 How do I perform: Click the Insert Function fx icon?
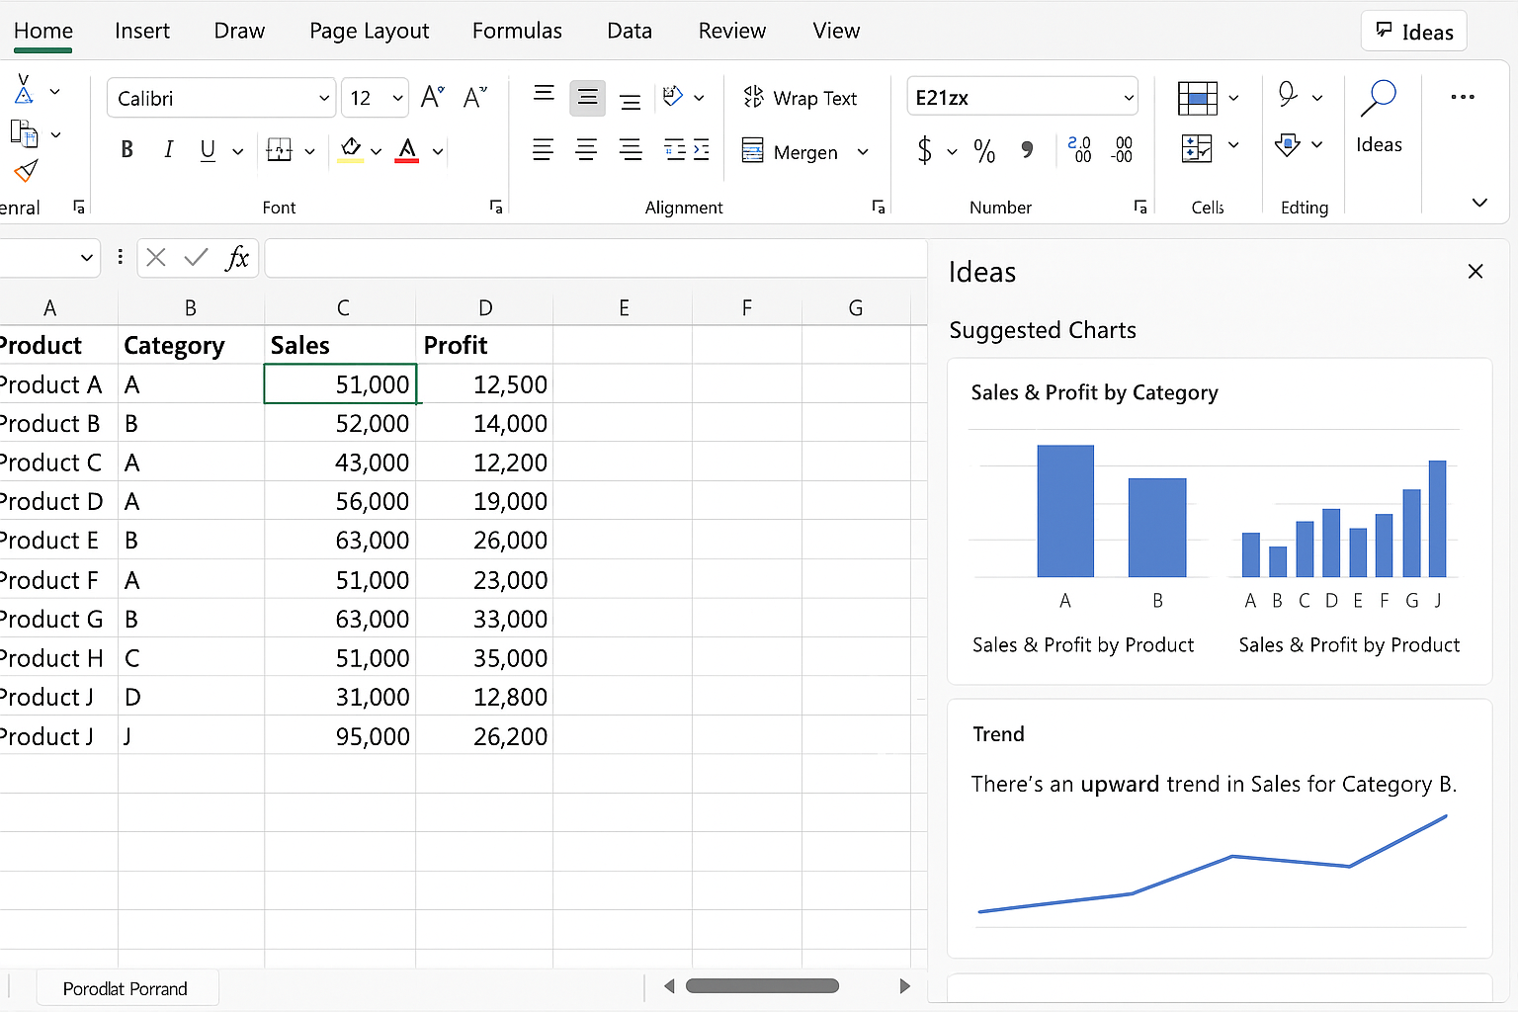[x=237, y=258]
